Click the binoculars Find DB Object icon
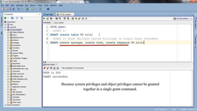This screenshot has height=111, width=197. [48, 9]
